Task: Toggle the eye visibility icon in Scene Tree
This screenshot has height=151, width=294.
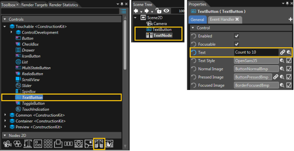Action: pos(166,11)
